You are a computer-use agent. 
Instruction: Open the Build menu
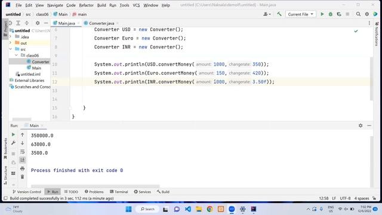pos(101,5)
